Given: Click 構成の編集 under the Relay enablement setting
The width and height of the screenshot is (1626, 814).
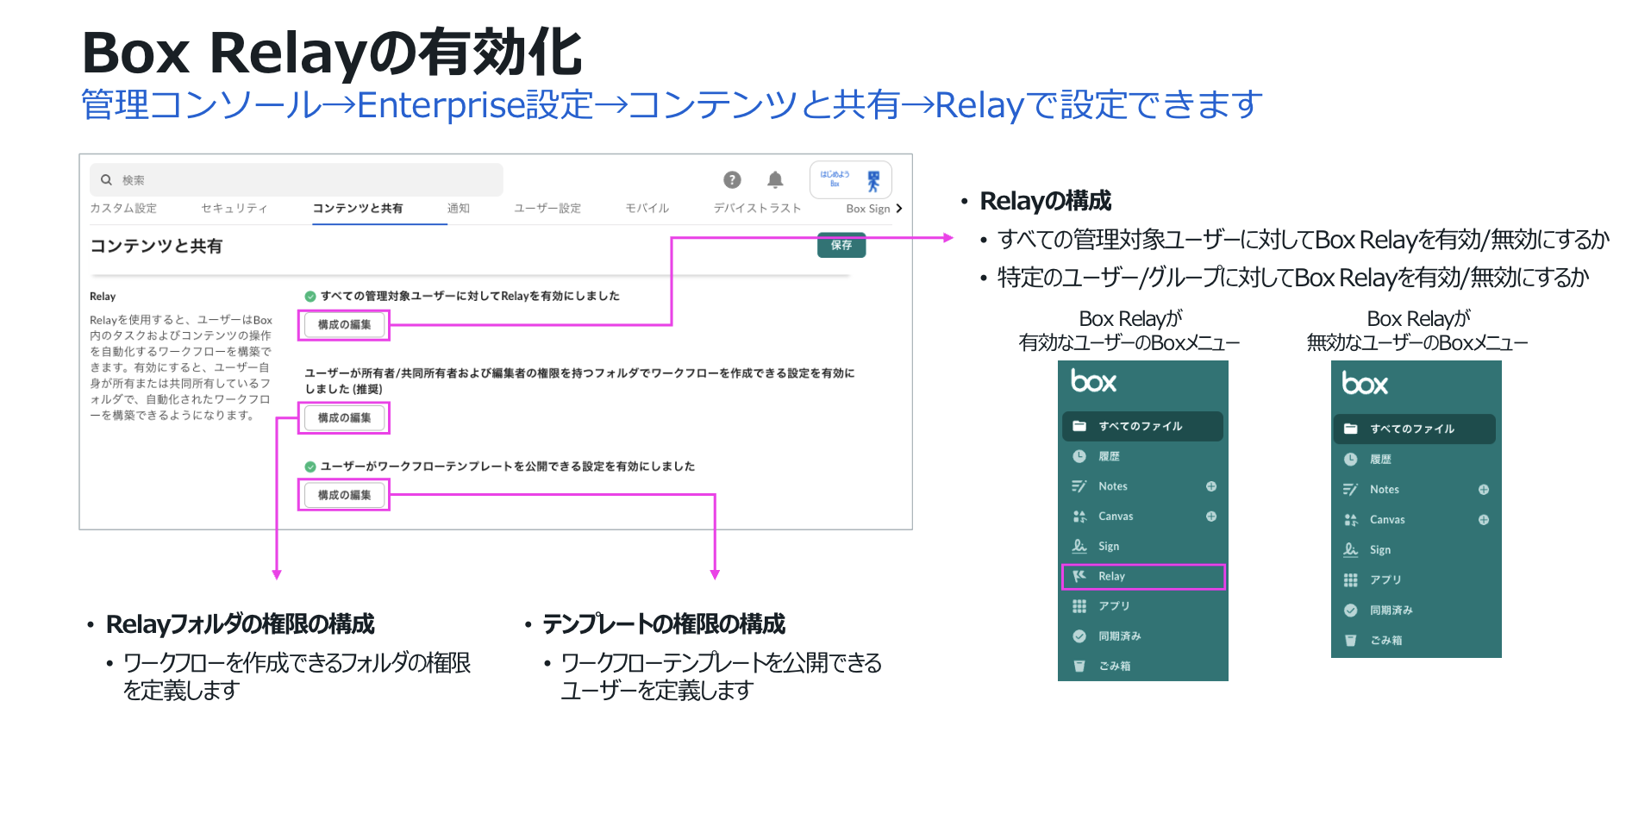Looking at the screenshot, I should coord(344,325).
